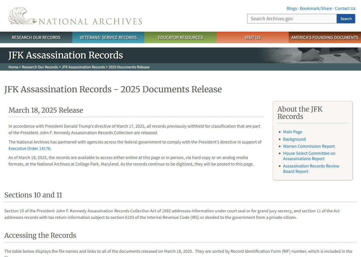Open the Executive Order 14176 link
The image size is (361, 257).
pos(30,149)
